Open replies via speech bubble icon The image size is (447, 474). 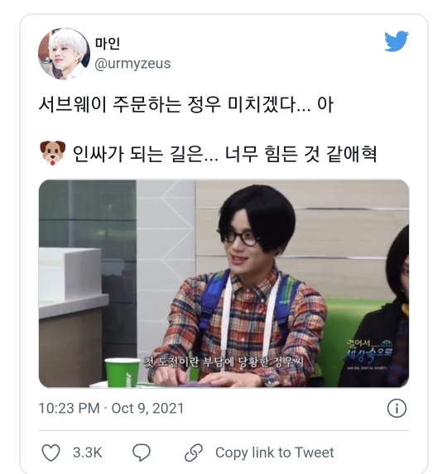142,452
